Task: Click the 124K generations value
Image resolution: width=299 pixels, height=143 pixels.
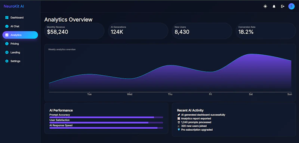Action: coord(117,32)
